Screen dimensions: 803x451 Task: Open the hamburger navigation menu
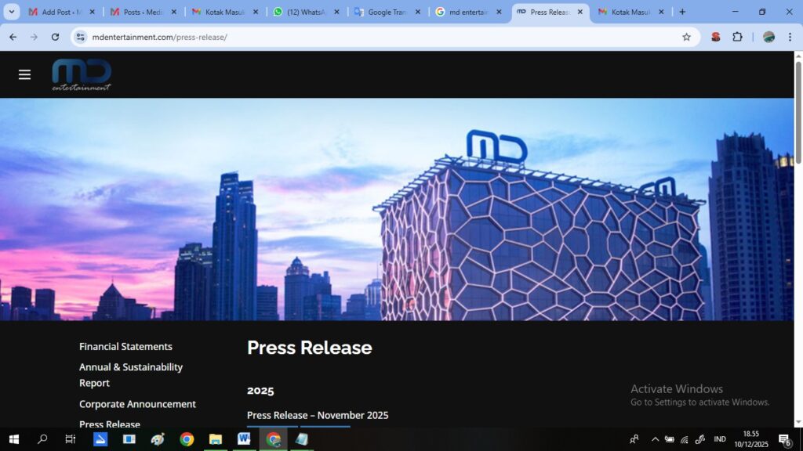(24, 74)
